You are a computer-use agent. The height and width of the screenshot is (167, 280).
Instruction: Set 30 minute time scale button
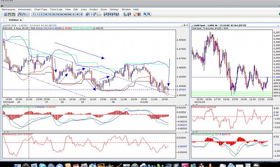[x=53, y=14]
